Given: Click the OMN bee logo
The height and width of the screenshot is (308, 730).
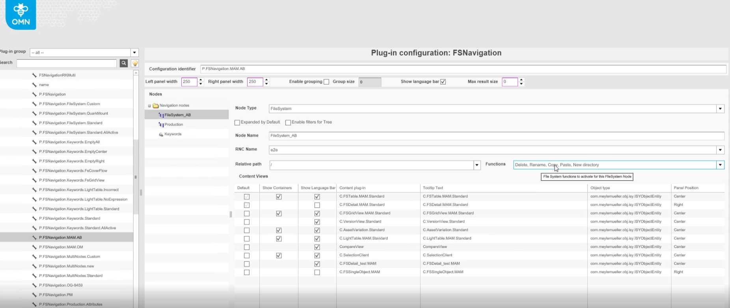Looking at the screenshot, I should pyautogui.click(x=20, y=15).
